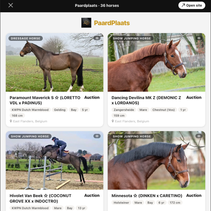Open the Dancing Devilina MK Z listing title
The height and width of the screenshot is (211, 211).
146,100
